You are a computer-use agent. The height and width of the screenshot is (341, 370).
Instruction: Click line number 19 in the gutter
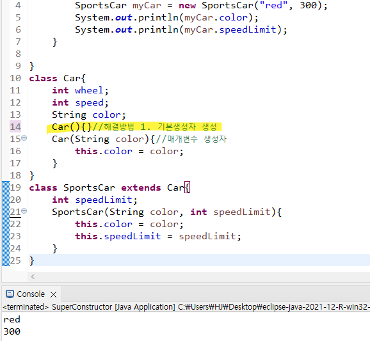(x=15, y=187)
